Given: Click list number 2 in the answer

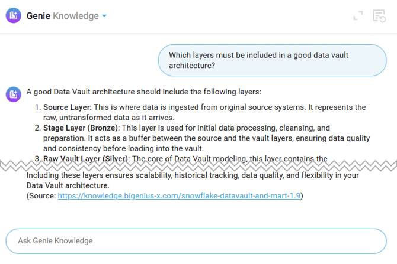Looking at the screenshot, I should point(37,128).
